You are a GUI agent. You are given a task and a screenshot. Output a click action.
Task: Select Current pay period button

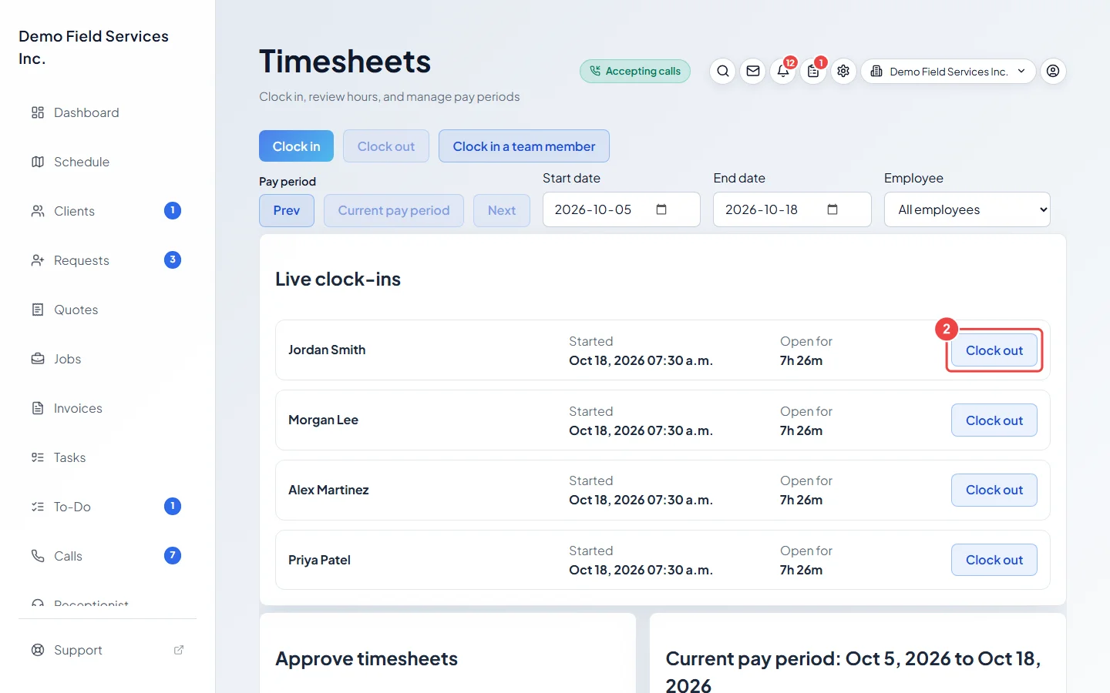click(x=394, y=210)
